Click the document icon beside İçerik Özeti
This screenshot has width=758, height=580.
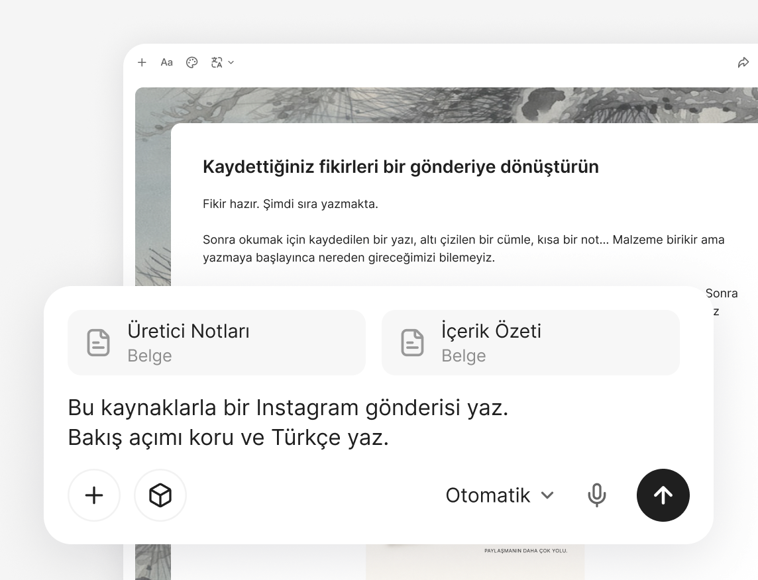pyautogui.click(x=412, y=343)
